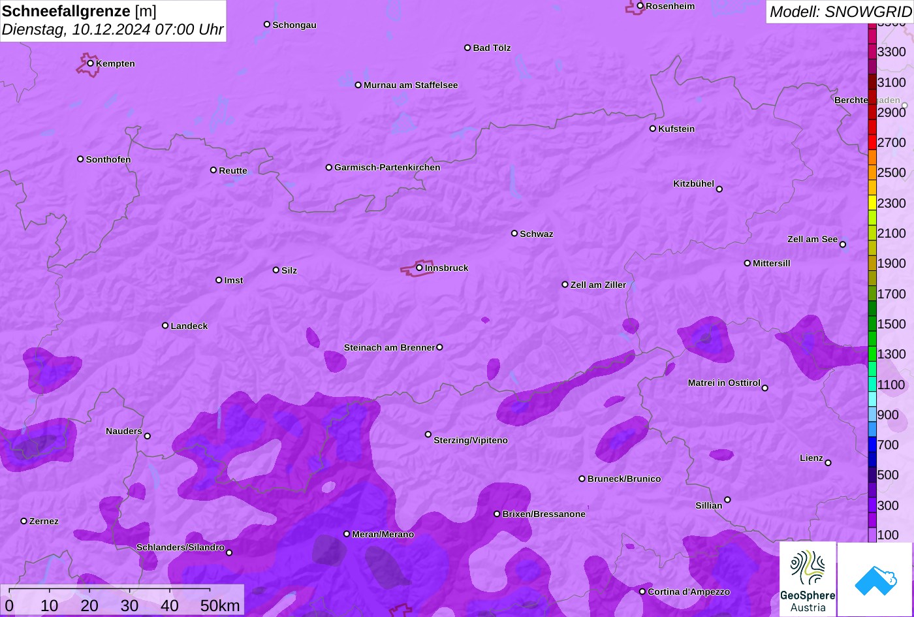This screenshot has height=617, width=914.
Task: Click the 50km scale bar label
Action: [220, 606]
